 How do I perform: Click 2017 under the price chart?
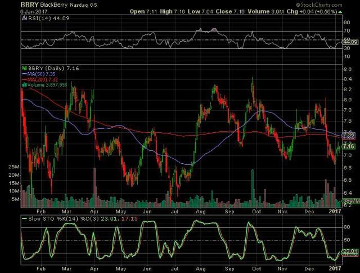335,211
